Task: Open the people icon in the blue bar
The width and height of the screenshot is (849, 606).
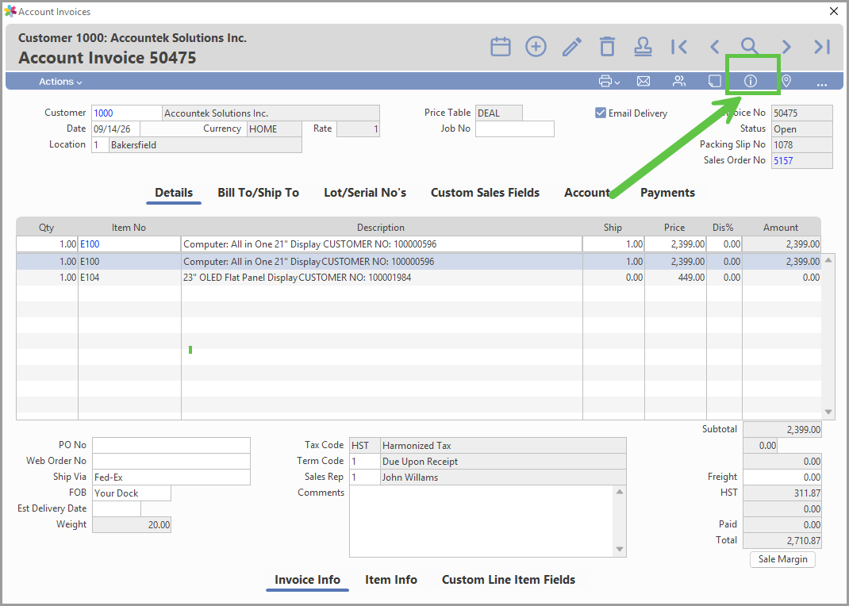Action: [x=679, y=81]
